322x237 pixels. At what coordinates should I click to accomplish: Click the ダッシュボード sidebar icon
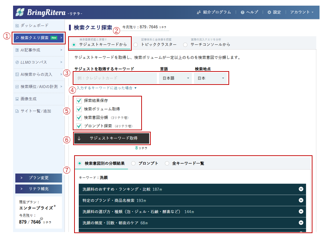point(17,26)
